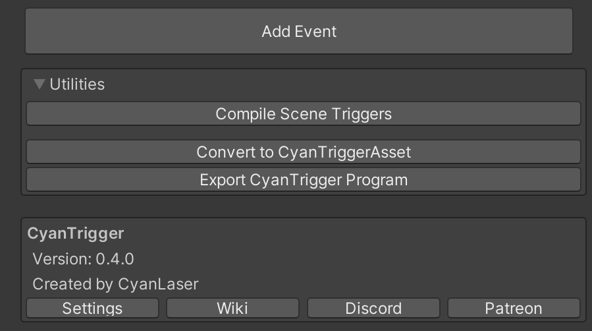Open the Patreon page button

point(514,308)
